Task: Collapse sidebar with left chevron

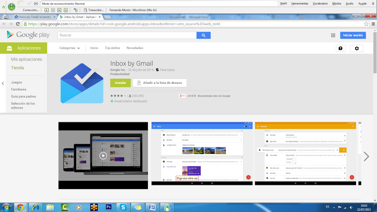Action: (x=3, y=83)
